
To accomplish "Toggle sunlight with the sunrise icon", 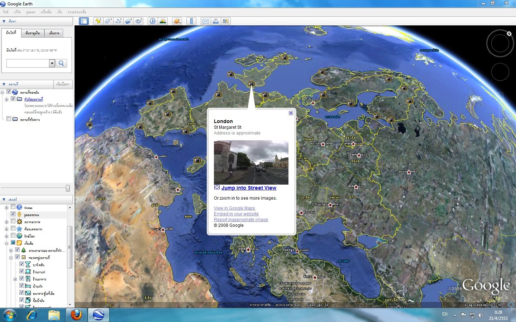I will pyautogui.click(x=162, y=21).
